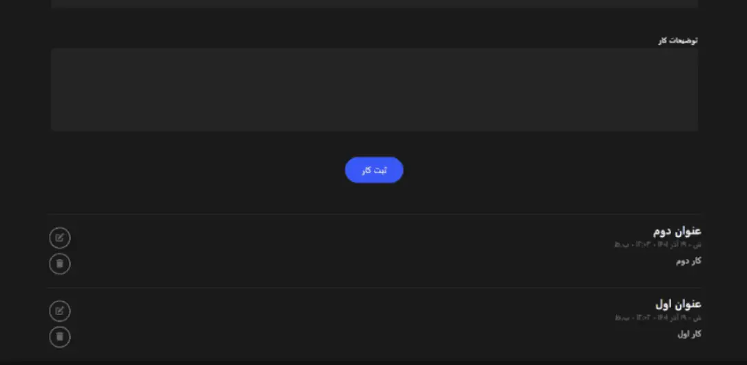The image size is (747, 365).
Task: Click the date line under عنوان دوم
Action: click(657, 244)
